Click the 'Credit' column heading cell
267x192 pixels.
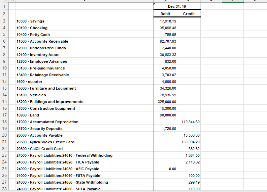pyautogui.click(x=189, y=13)
